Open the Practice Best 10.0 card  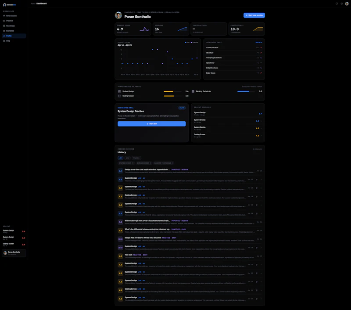tap(247, 29)
